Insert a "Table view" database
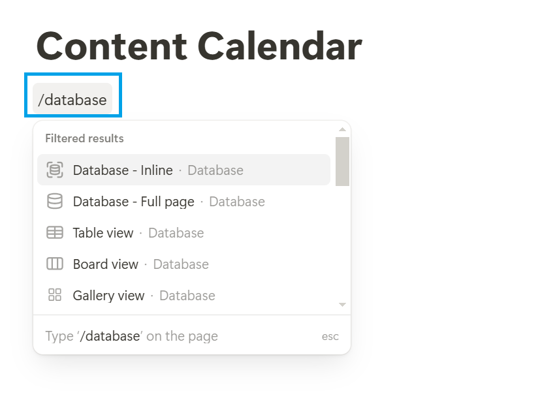555x404 pixels. point(103,233)
